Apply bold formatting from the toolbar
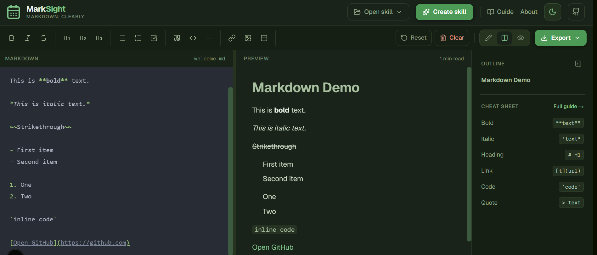This screenshot has width=597, height=255. [12, 38]
